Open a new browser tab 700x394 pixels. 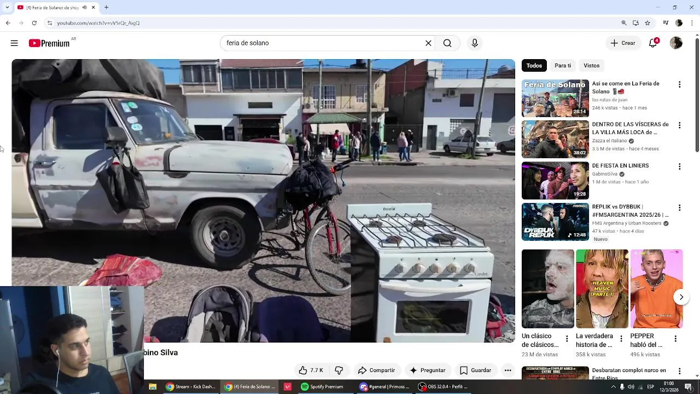106,8
